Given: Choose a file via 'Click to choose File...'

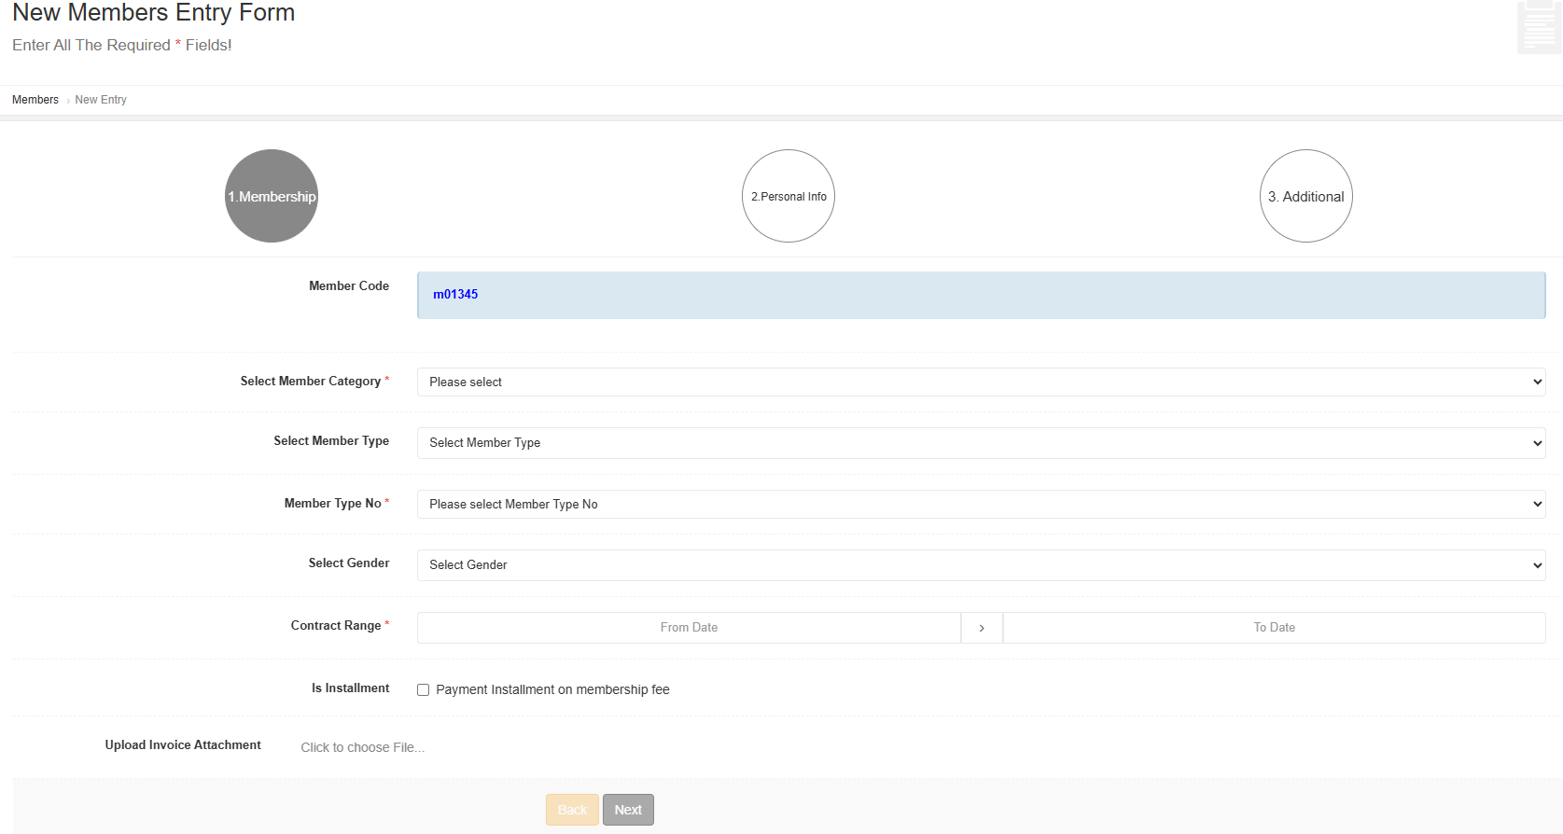Looking at the screenshot, I should [362, 747].
